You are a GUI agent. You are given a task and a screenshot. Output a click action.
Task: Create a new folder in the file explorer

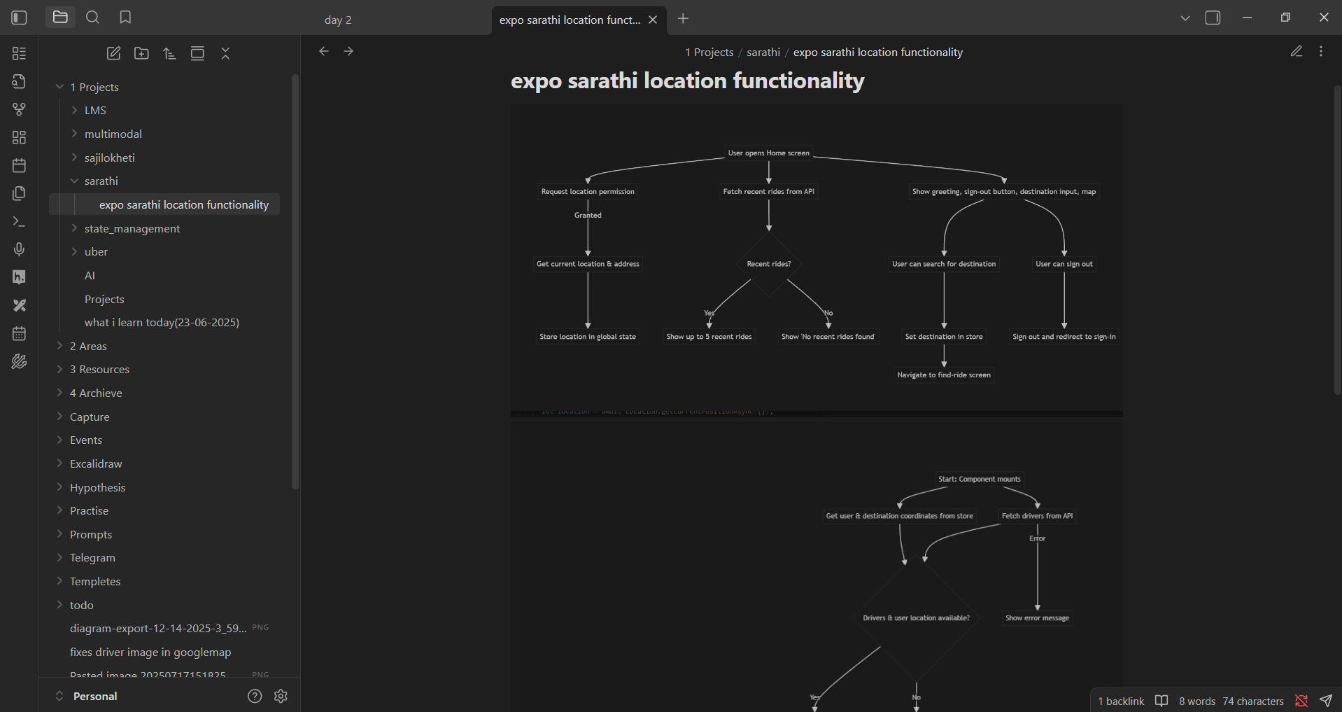(141, 53)
